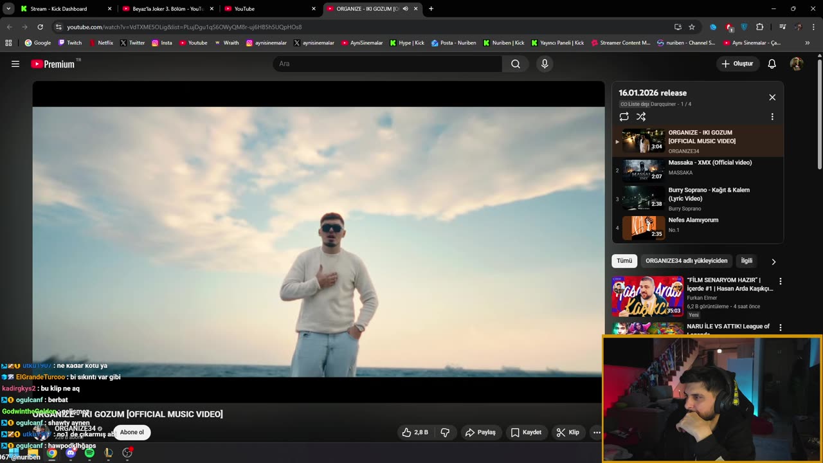Switch to the plain YouTube browser tab
Viewport: 823px width, 463px height.
point(270,9)
